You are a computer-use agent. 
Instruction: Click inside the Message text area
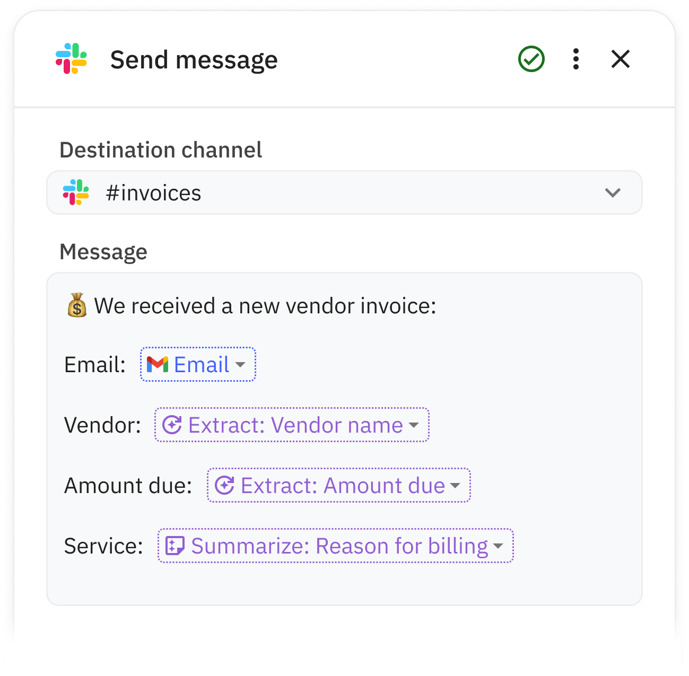[x=345, y=583]
